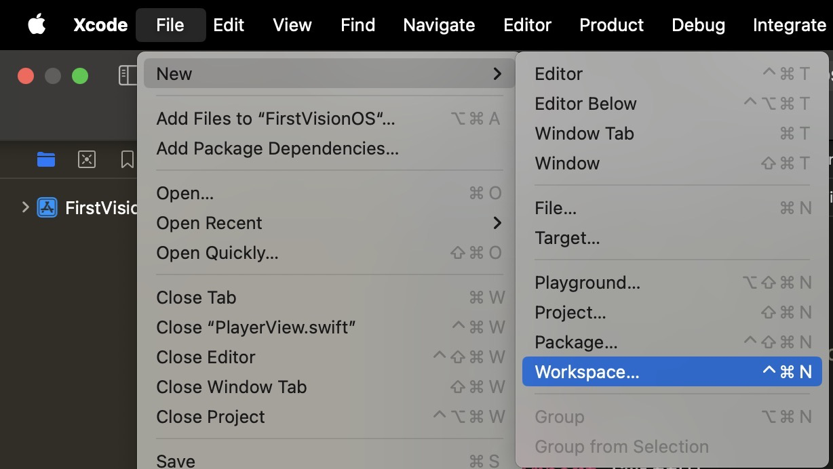Choose Open Recent

pyautogui.click(x=330, y=223)
